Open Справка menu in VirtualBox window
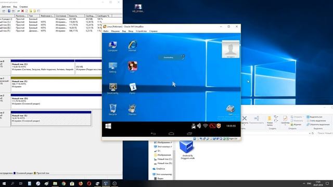 click(153, 31)
